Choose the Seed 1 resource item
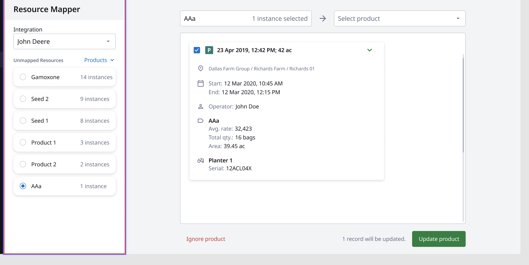The image size is (529, 265). [64, 121]
